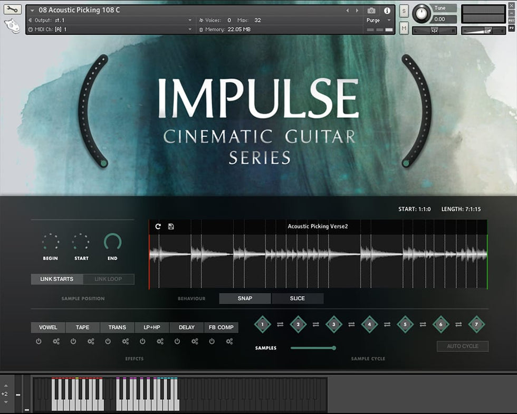Image resolution: width=517 pixels, height=414 pixels.
Task: Click link arrows between samples 1 and 2
Action: [280, 324]
